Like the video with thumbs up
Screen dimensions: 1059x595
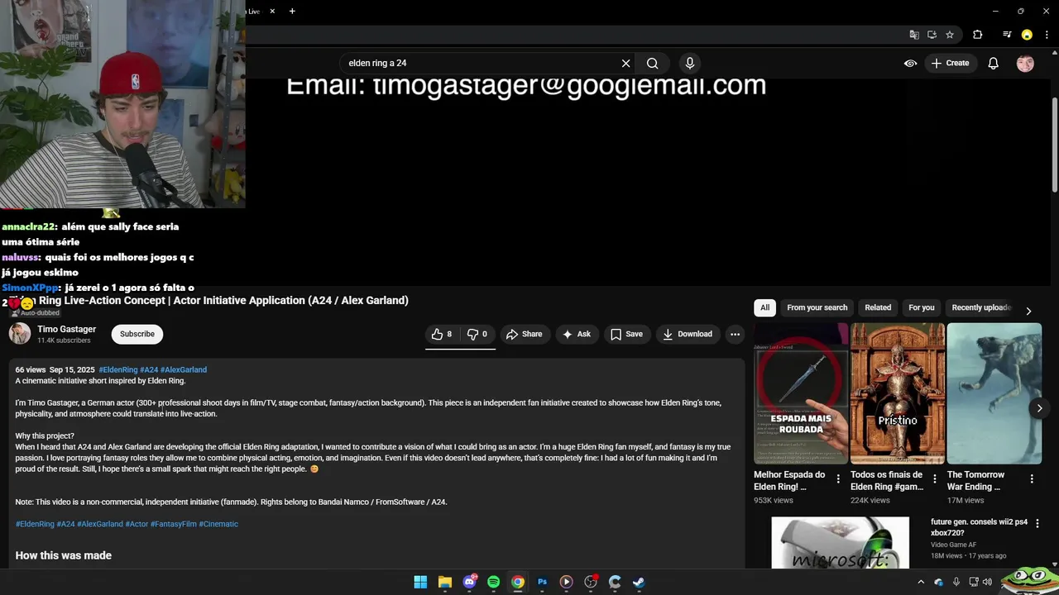(442, 334)
